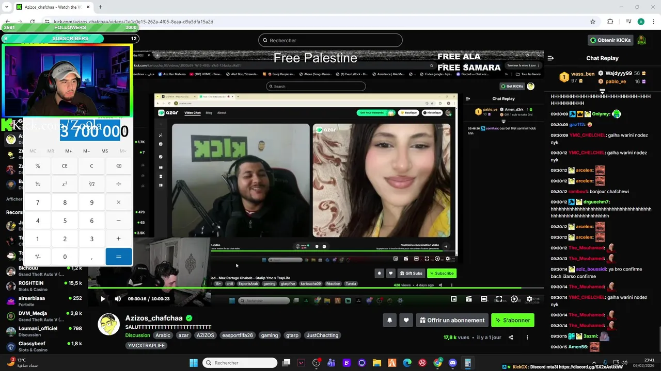Viewport: 661px width, 371px height.
Task: Open the Discussion category link
Action: click(x=137, y=335)
